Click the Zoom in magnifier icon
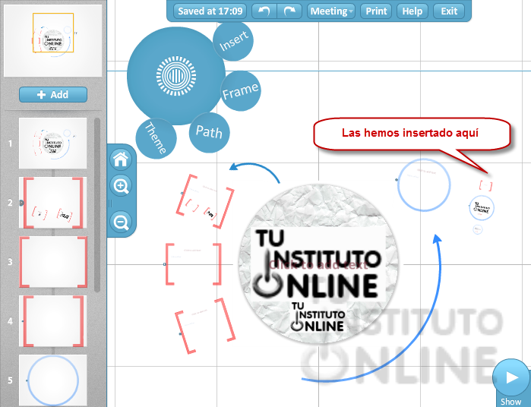 (121, 186)
